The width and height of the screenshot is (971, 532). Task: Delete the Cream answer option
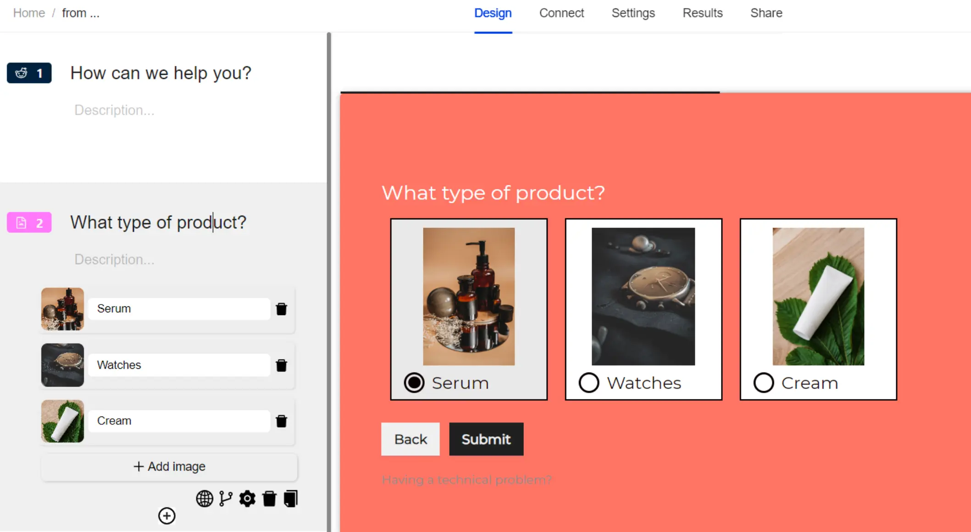pos(281,421)
